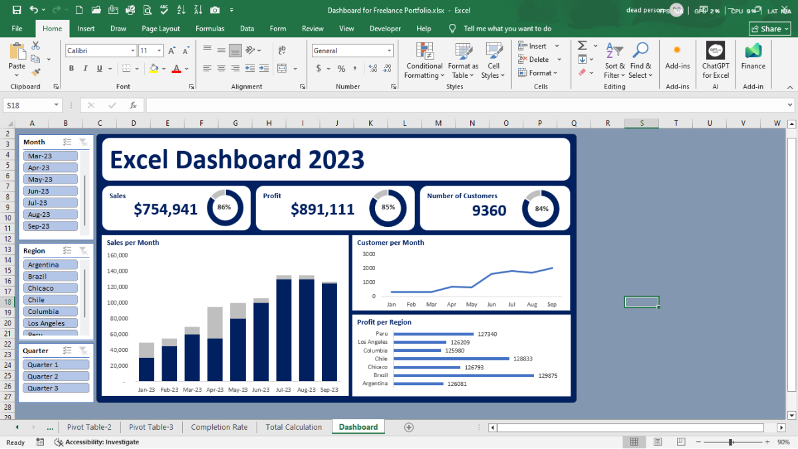
Task: Open the Formulas ribbon tab
Action: click(209, 29)
